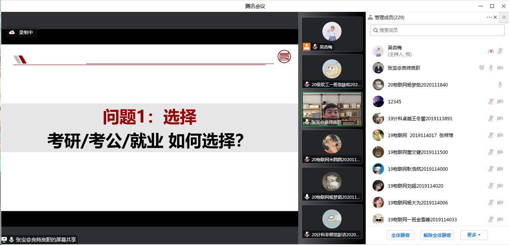This screenshot has height=245, width=509.
Task: Open the three-dot options in member panel header
Action: pos(489,17)
